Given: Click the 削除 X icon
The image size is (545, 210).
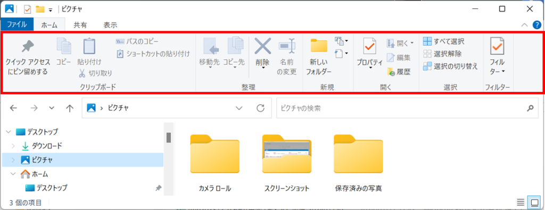Looking at the screenshot, I should pyautogui.click(x=263, y=46).
